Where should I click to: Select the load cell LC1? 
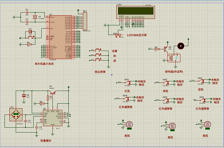[x=16, y=114]
